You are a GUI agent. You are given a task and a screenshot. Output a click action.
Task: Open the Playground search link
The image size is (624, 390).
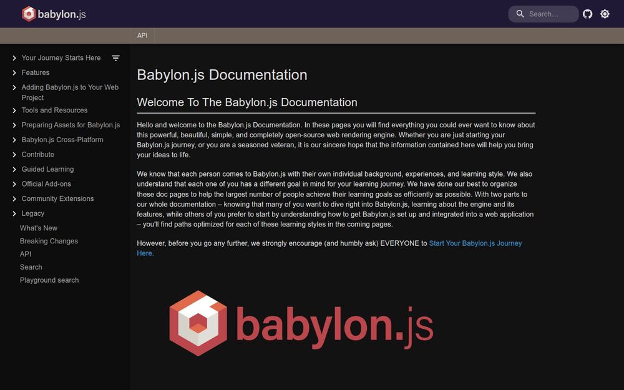tap(49, 280)
